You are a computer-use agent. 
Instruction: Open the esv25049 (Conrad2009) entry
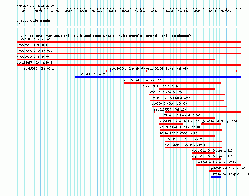(169, 104)
